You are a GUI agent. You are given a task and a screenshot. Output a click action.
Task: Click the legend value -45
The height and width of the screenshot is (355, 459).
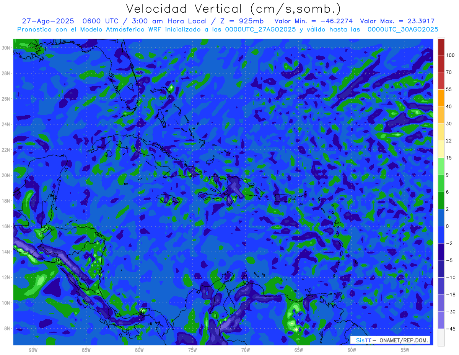click(450, 329)
